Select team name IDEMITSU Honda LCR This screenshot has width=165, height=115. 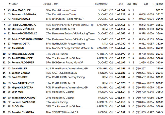coord(65,112)
